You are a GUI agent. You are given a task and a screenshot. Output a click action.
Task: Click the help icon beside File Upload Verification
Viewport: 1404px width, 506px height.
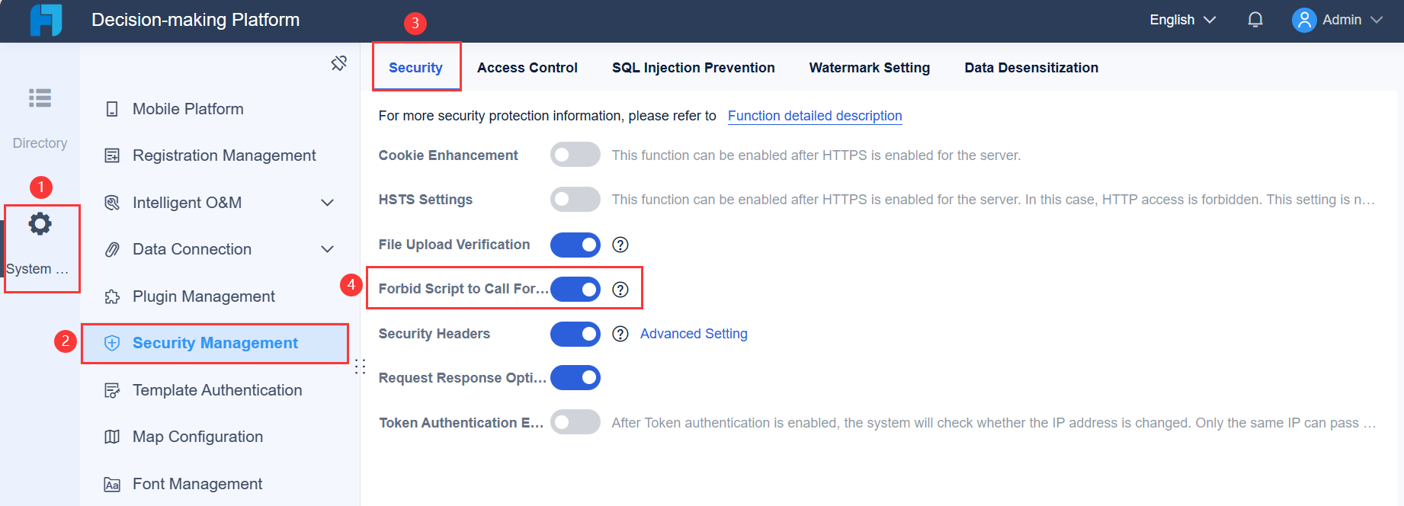coord(620,245)
